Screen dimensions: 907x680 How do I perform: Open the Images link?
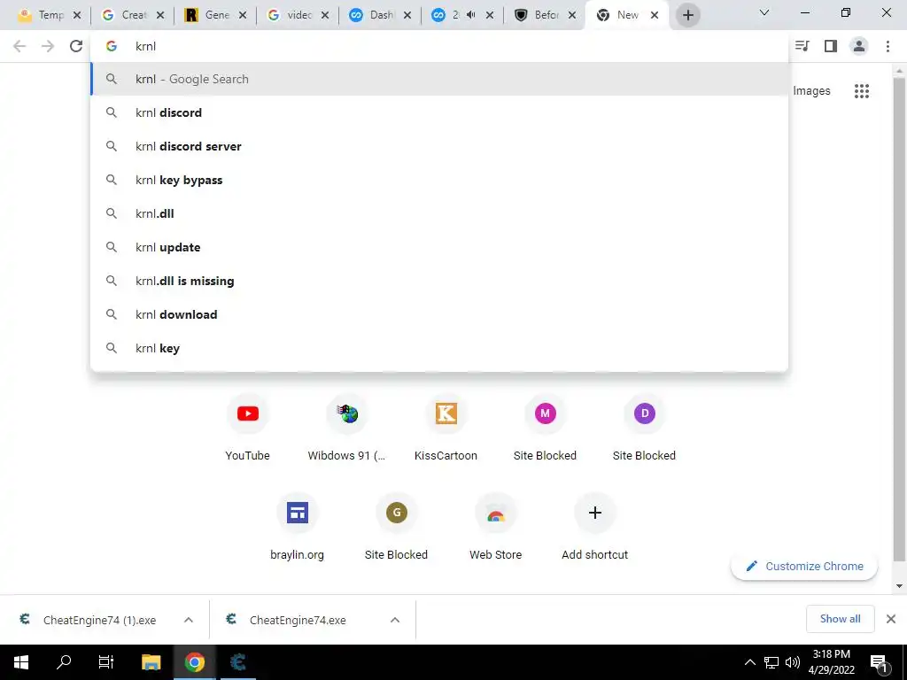[811, 91]
